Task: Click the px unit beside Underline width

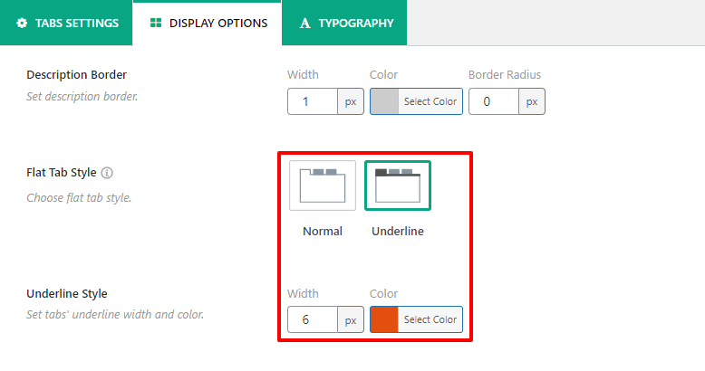Action: click(x=351, y=319)
